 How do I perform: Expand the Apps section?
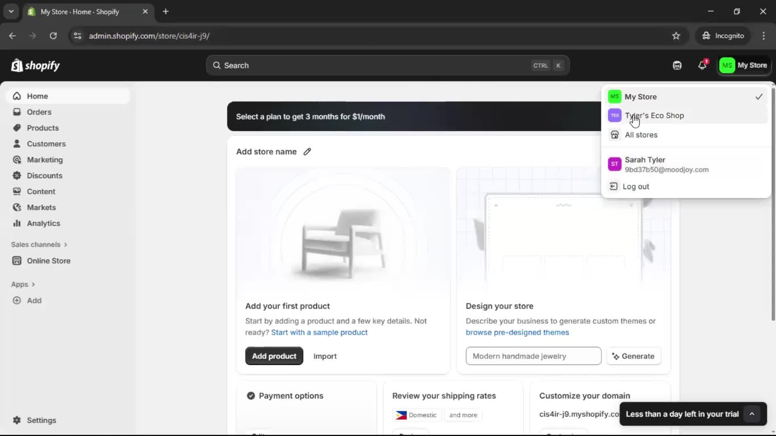coord(23,284)
